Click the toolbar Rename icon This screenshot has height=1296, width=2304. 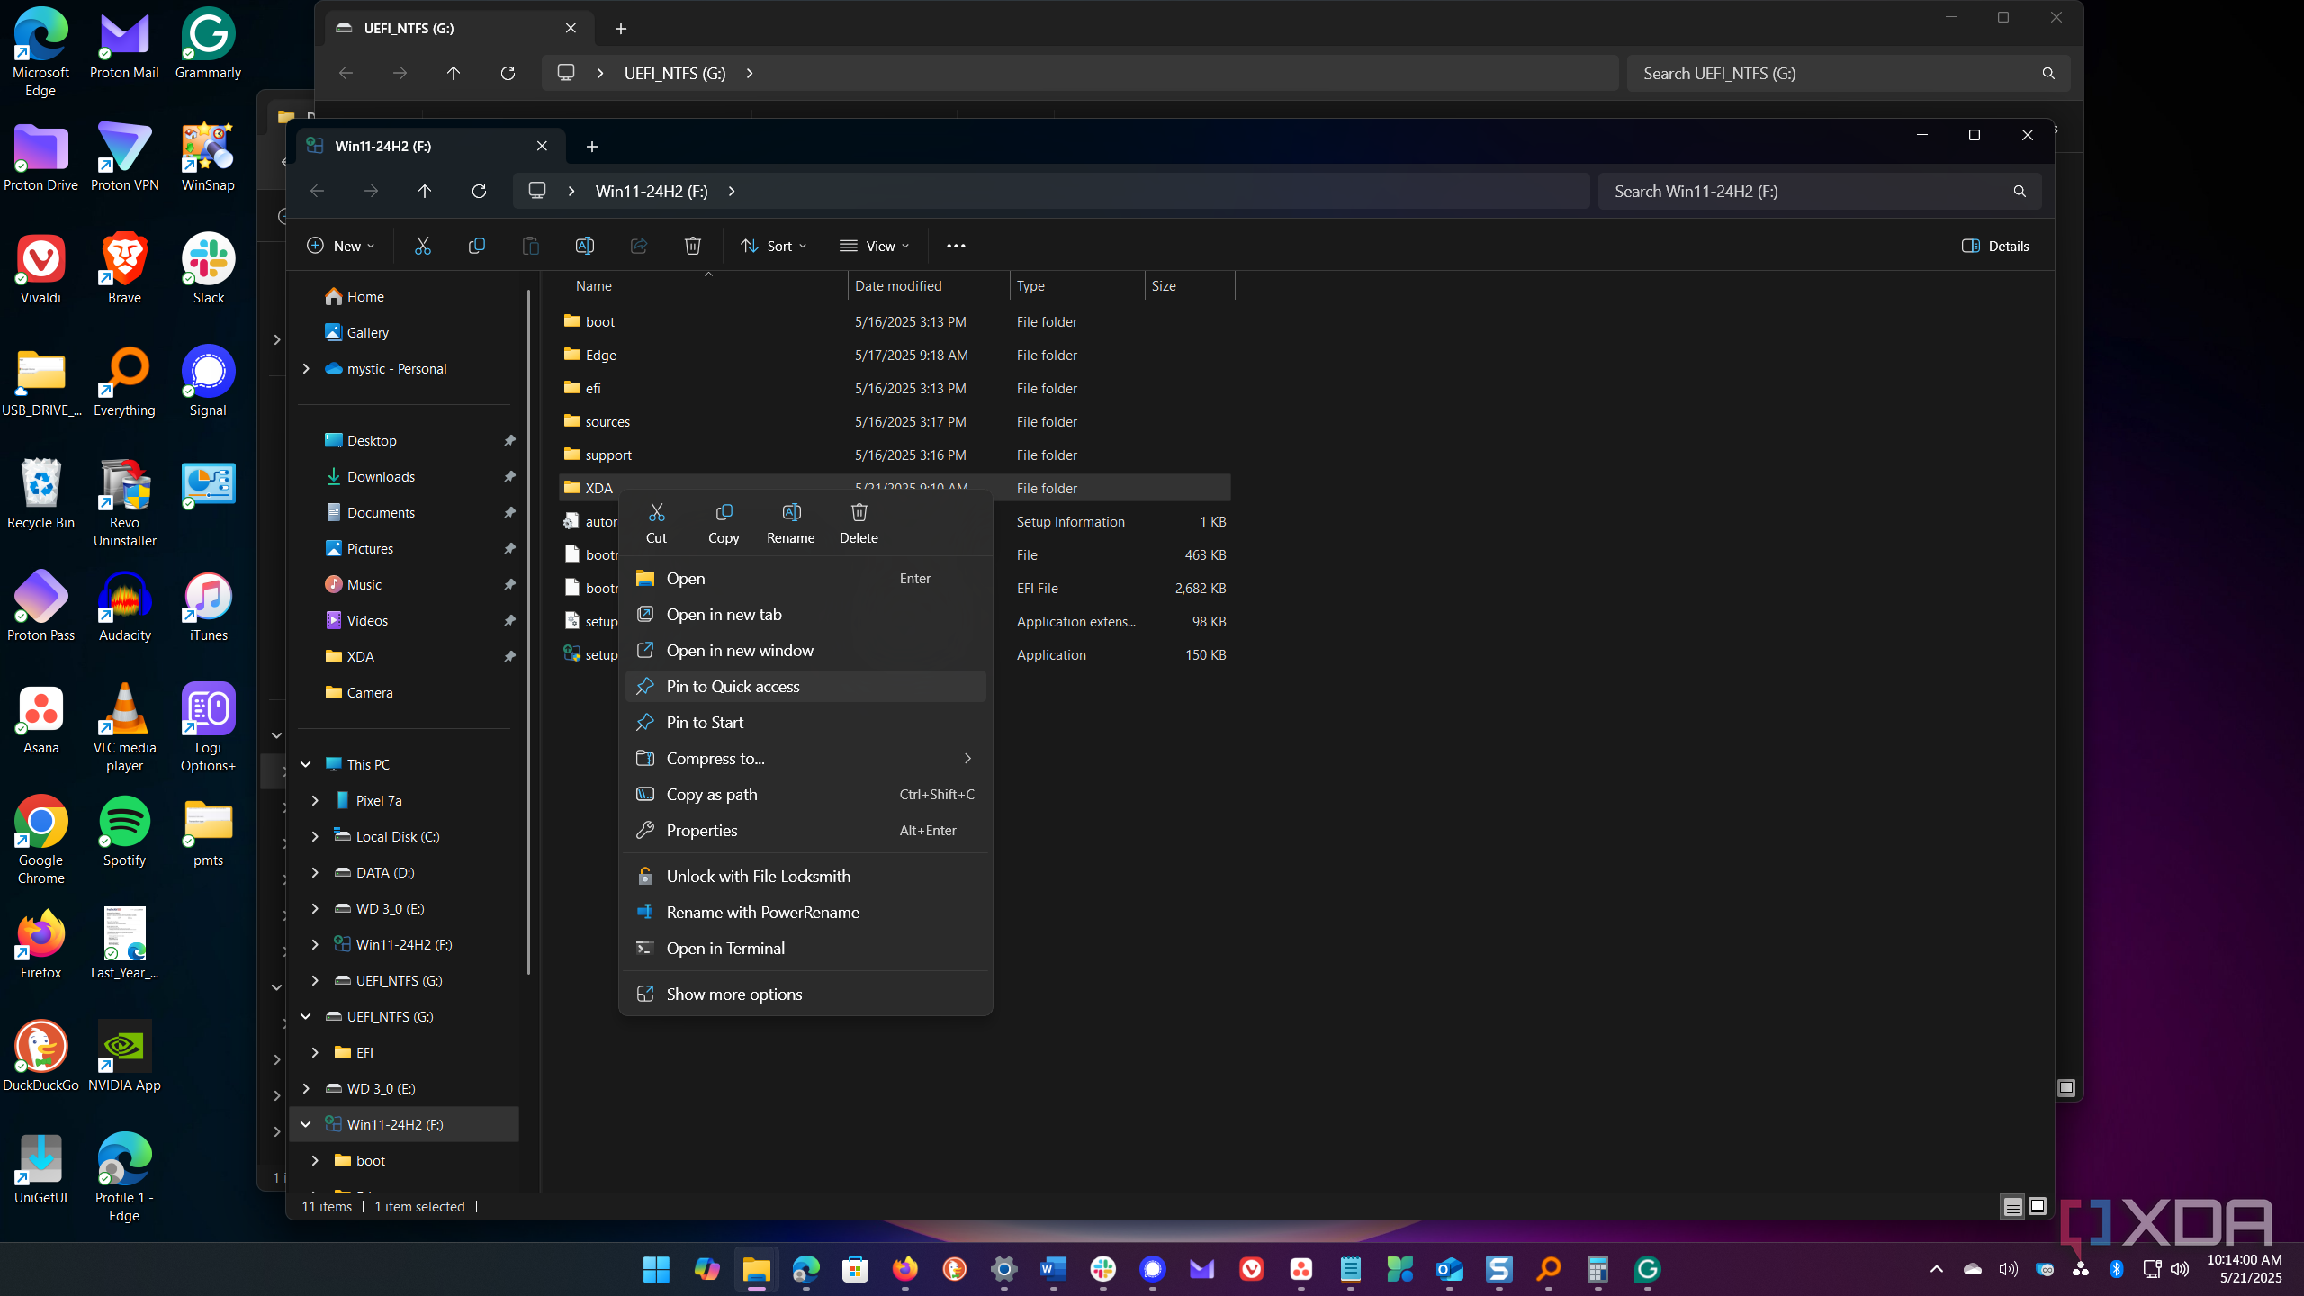pyautogui.click(x=584, y=246)
